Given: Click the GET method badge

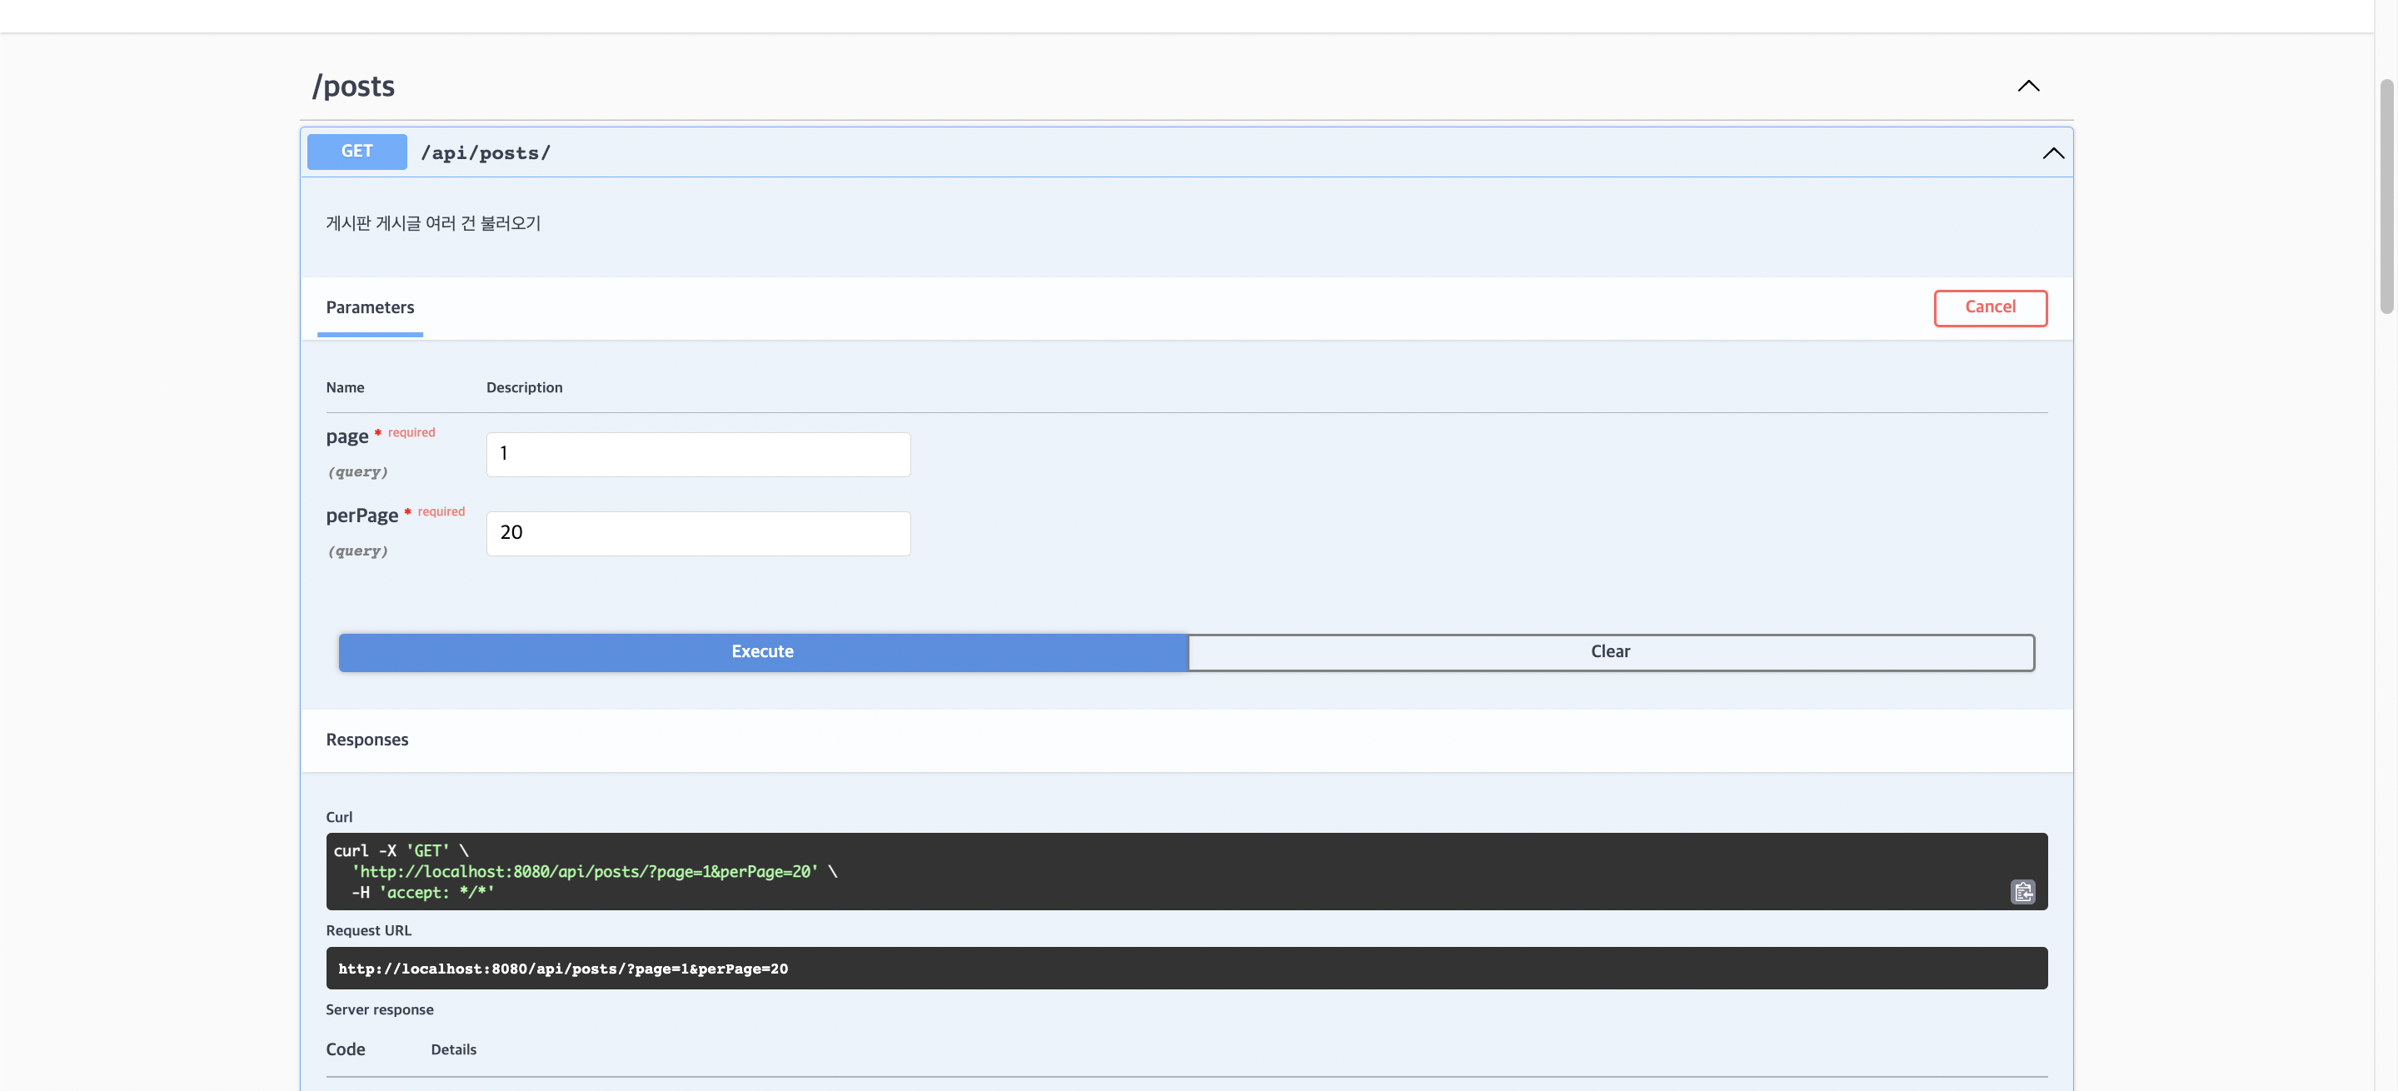Looking at the screenshot, I should [x=356, y=151].
